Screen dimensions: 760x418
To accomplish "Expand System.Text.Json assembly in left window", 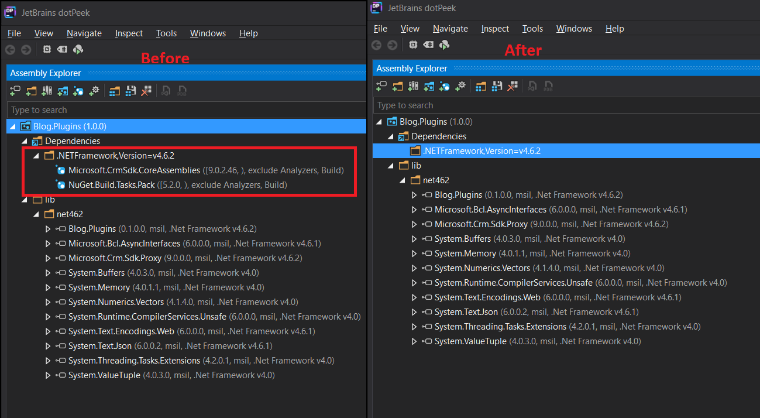I will [x=48, y=346].
